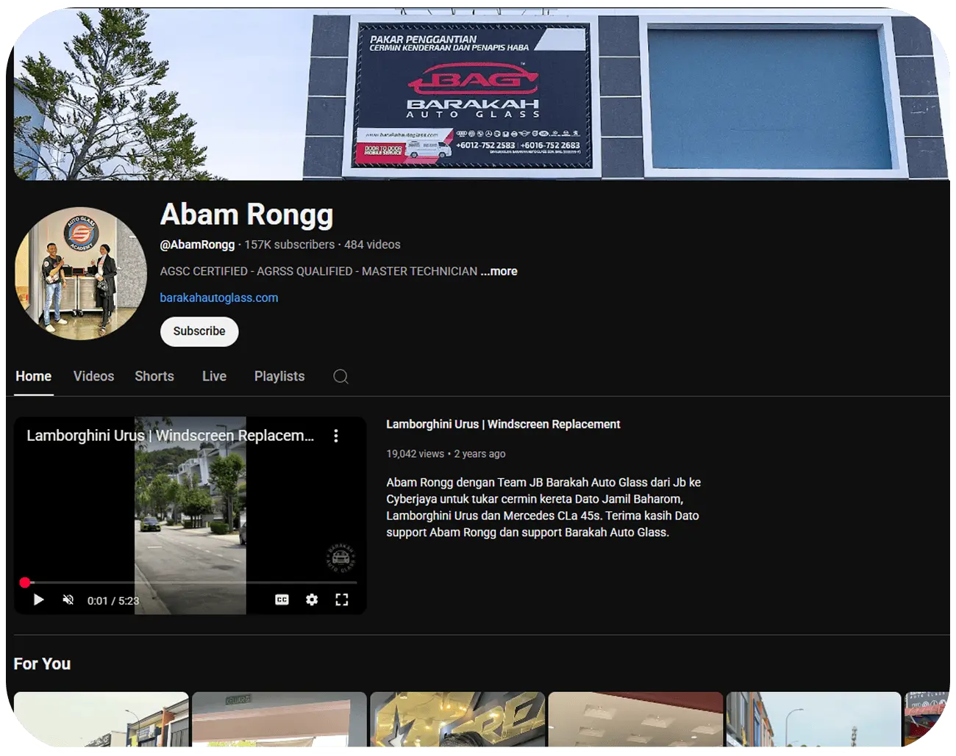Switch to the Videos tab
956x756 pixels.
93,376
